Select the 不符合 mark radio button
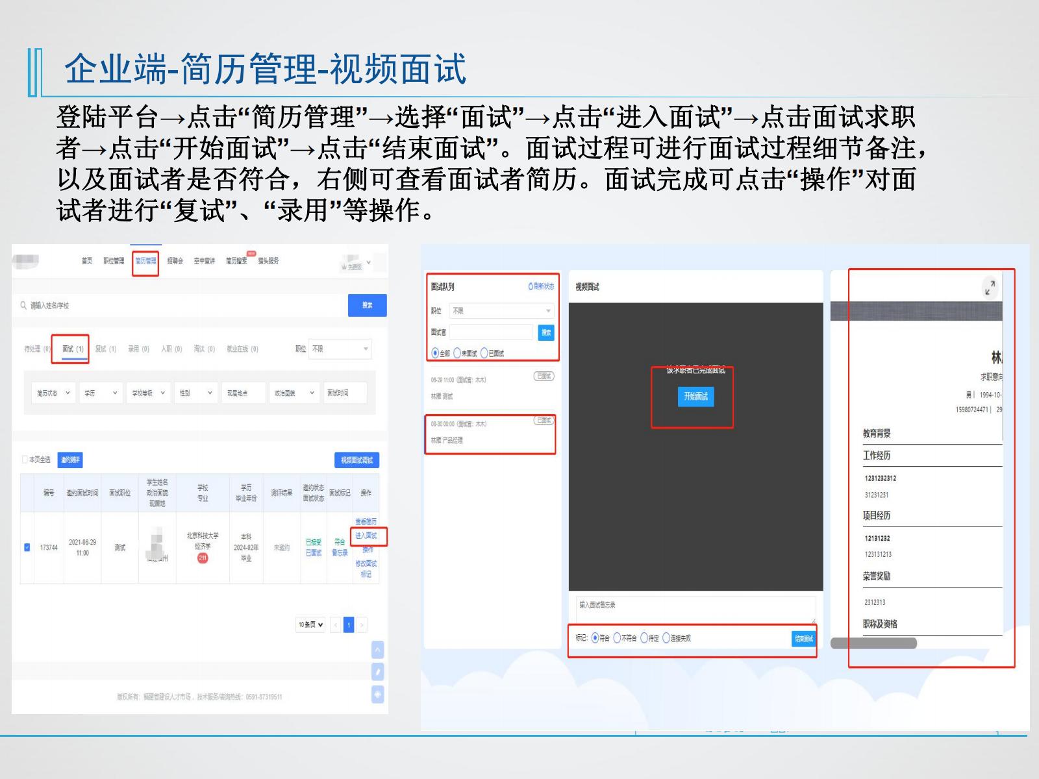 [x=618, y=638]
